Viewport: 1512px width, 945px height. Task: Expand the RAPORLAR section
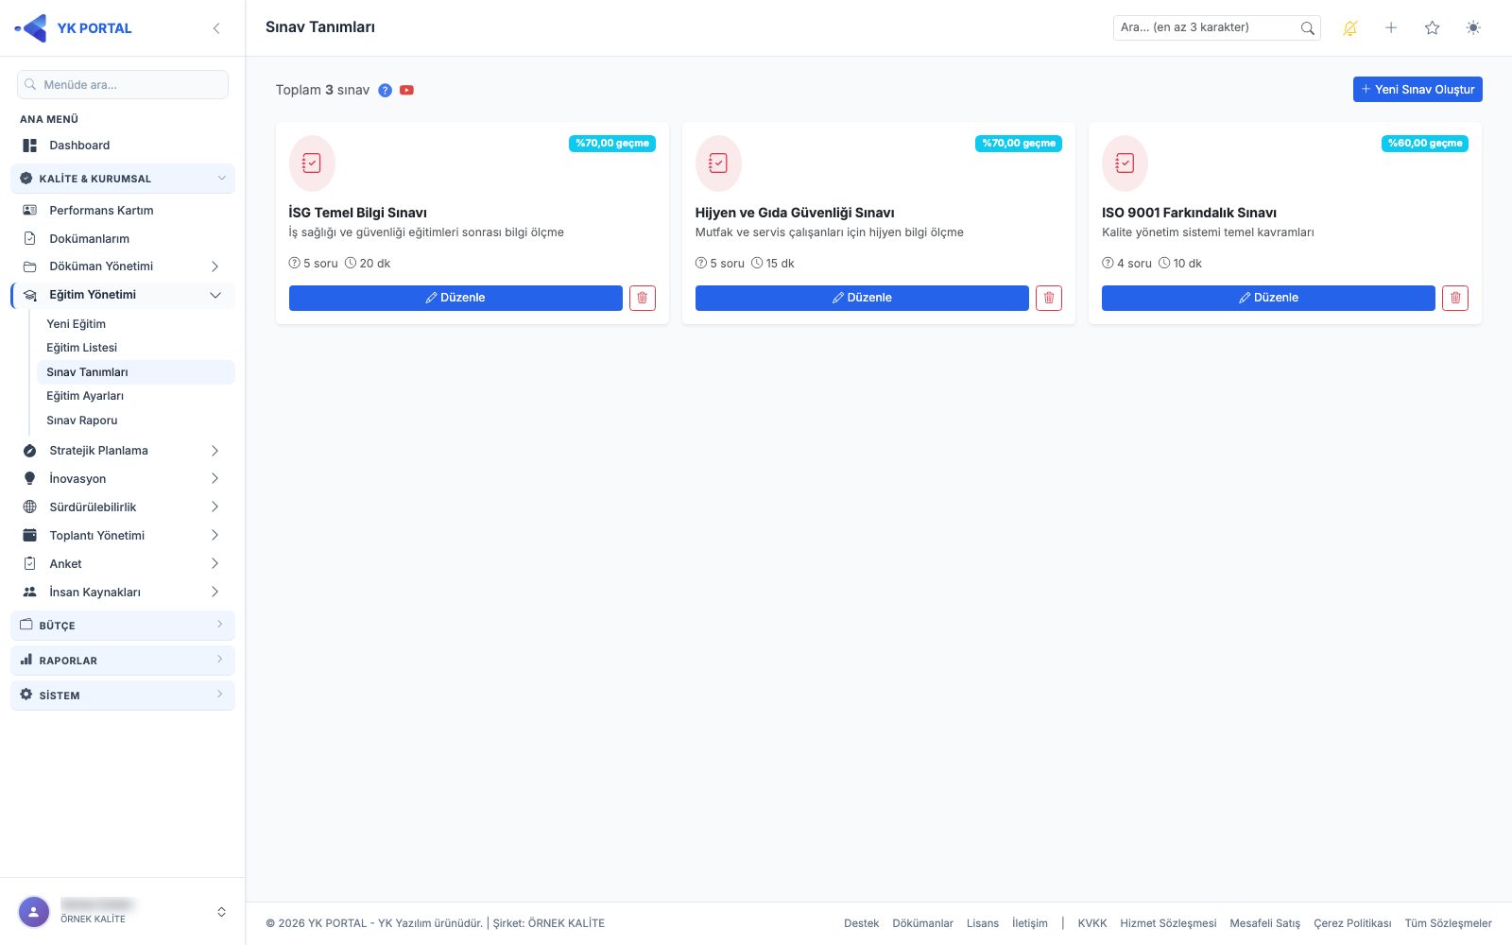pyautogui.click(x=123, y=661)
